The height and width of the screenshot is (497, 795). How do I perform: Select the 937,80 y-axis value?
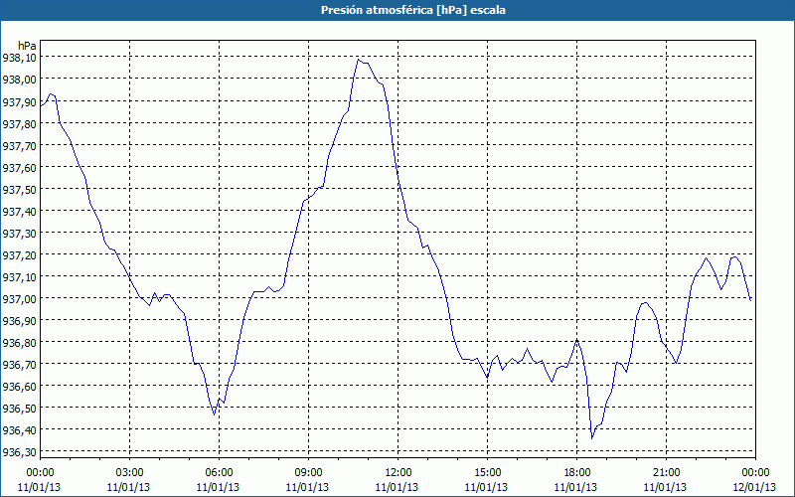coord(19,123)
